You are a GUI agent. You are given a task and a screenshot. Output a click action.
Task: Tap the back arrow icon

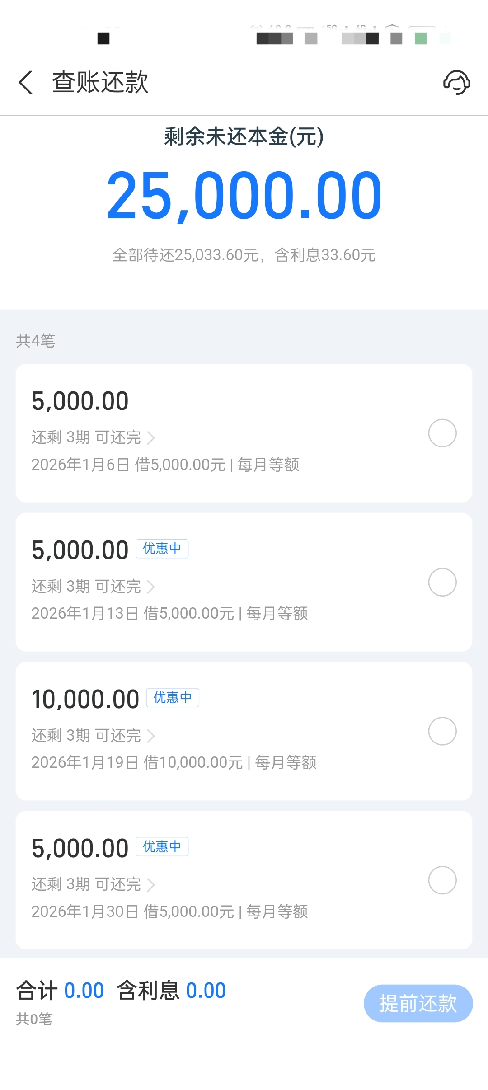pyautogui.click(x=26, y=82)
